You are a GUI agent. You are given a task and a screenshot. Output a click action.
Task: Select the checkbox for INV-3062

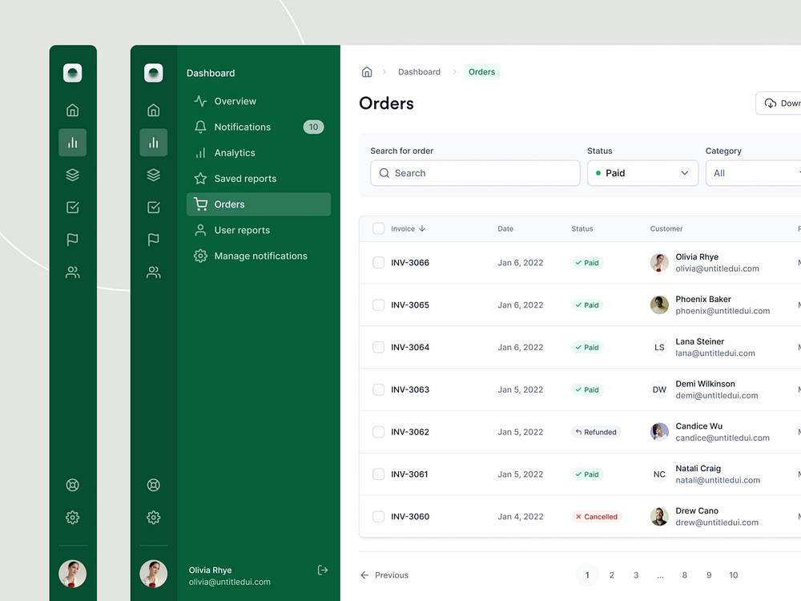click(x=379, y=432)
